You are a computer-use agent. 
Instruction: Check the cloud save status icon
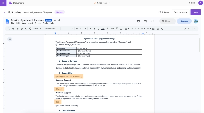click(x=60, y=20)
